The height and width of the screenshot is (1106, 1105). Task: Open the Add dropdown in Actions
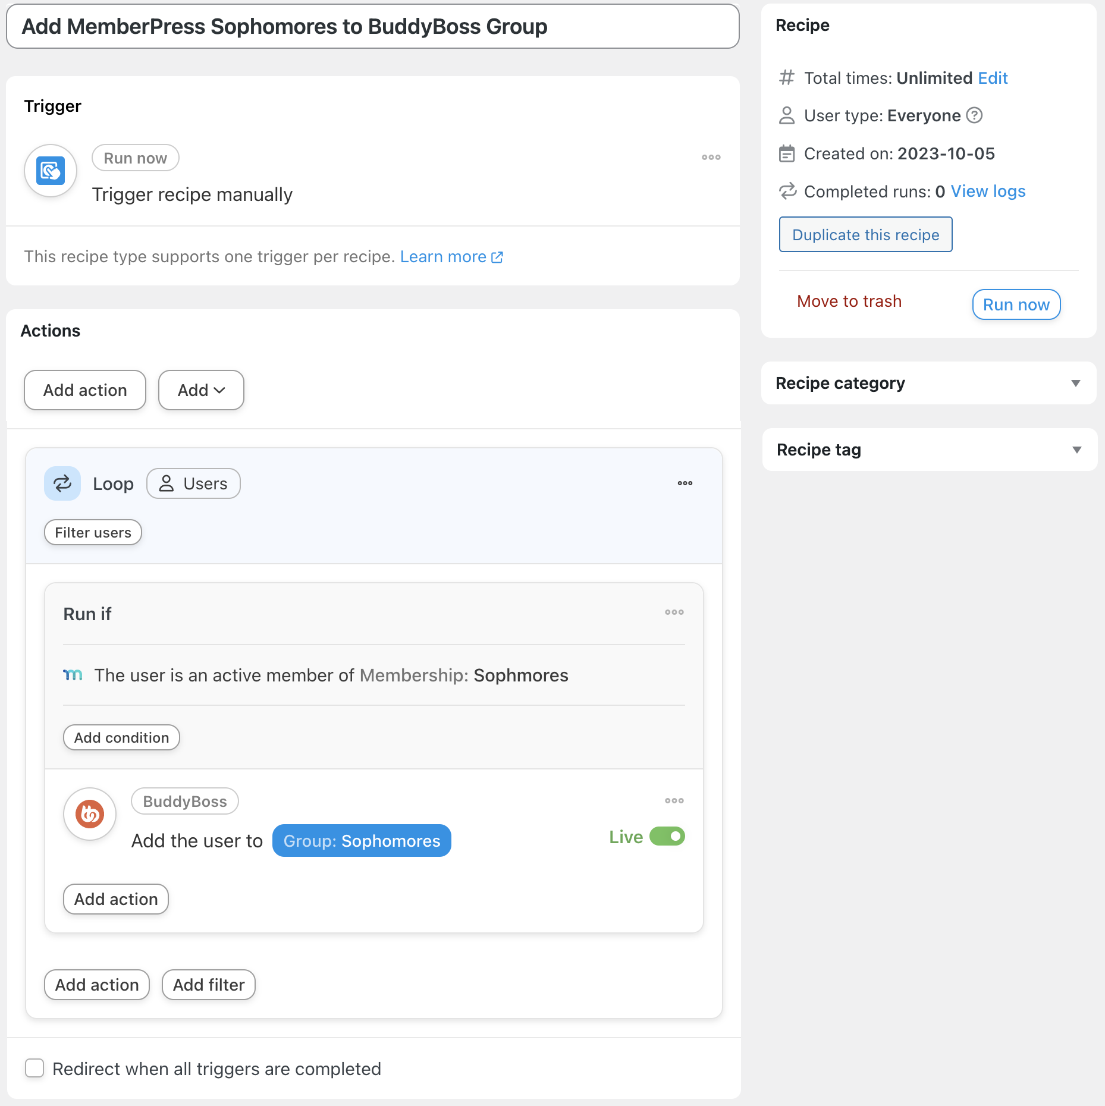pos(201,390)
